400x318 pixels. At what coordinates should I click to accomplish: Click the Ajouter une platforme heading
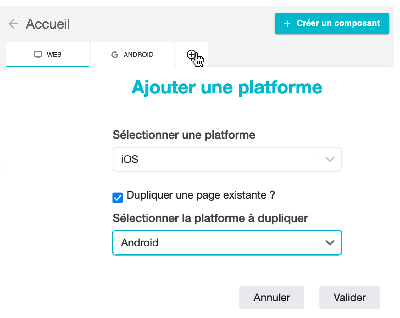(227, 87)
